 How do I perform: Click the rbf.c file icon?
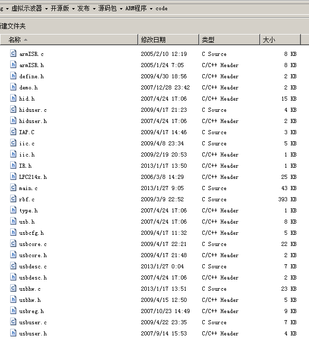13,199
